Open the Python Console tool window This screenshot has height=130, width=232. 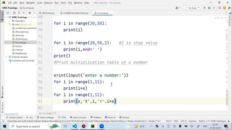click(x=78, y=117)
